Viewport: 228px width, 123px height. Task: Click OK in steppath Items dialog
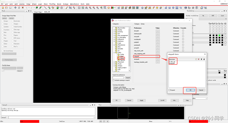190,90
